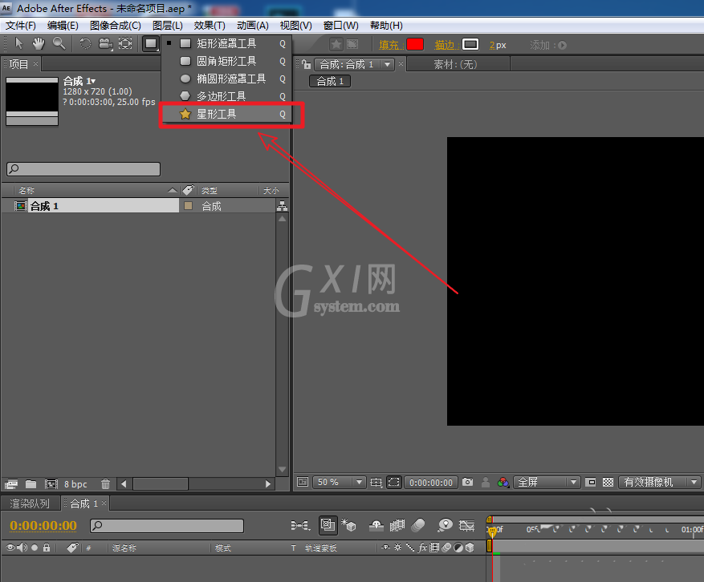Screen dimensions: 704x582
Task: Click the stroke color swatch
Action: point(470,44)
